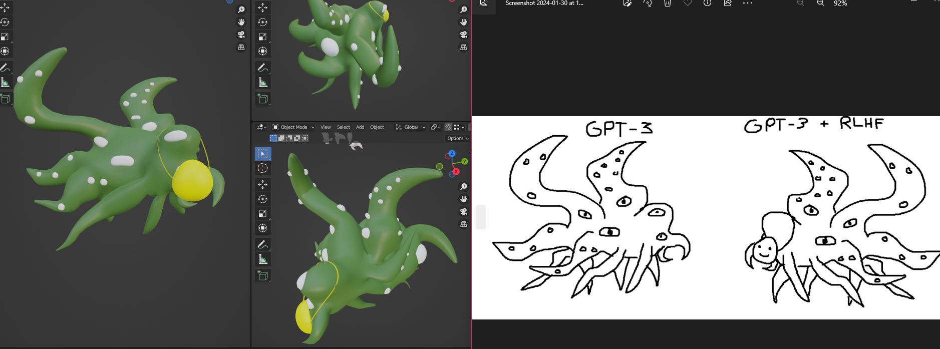The width and height of the screenshot is (940, 349).
Task: Click the Share icon in Photos
Action: [727, 3]
